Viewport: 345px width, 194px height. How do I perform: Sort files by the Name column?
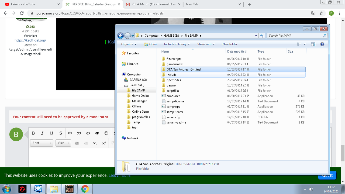pos(192,51)
